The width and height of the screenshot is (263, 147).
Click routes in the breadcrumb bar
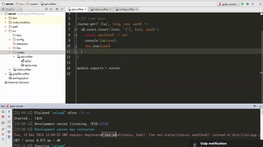(x=32, y=4)
